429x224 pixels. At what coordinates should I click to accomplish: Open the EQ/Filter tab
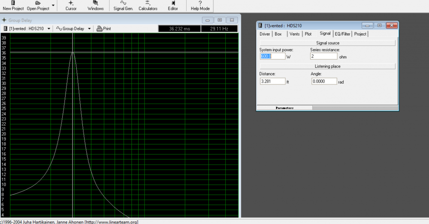coord(342,34)
